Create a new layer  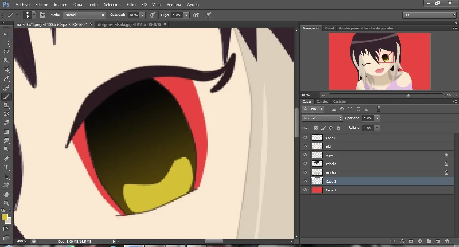438,241
